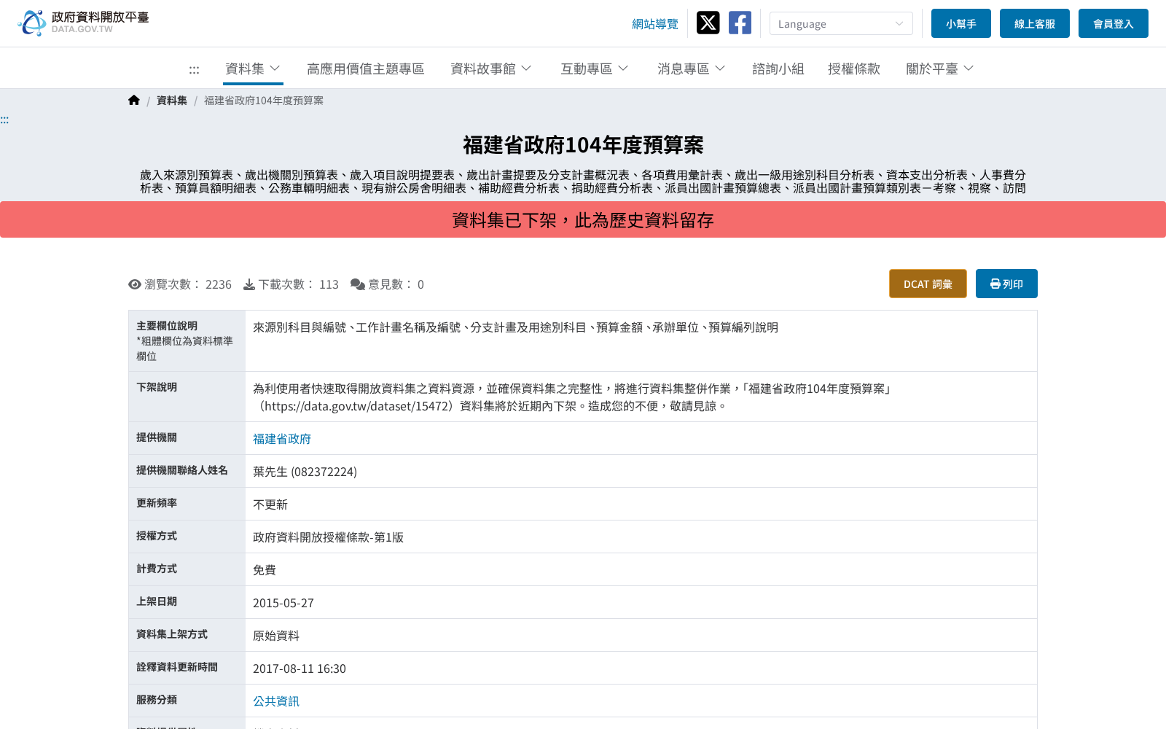Click the ::: accesskey marker in nav bar

click(194, 70)
